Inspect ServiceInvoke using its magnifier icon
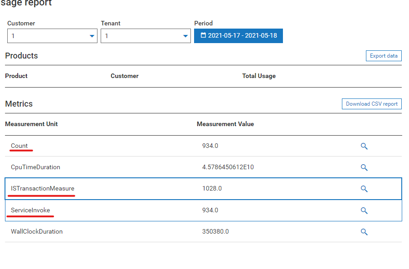Image resolution: width=409 pixels, height=269 pixels. [364, 210]
